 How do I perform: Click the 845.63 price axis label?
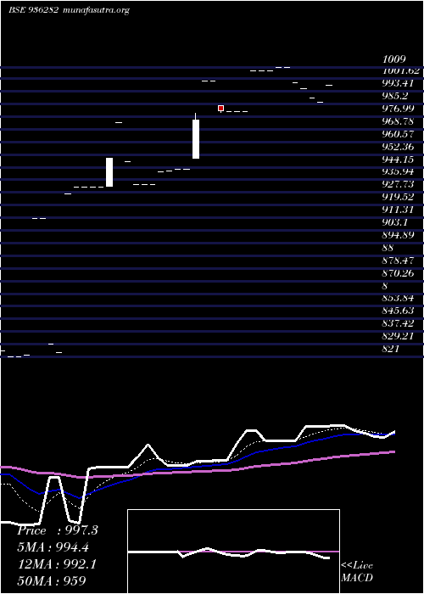pos(398,311)
